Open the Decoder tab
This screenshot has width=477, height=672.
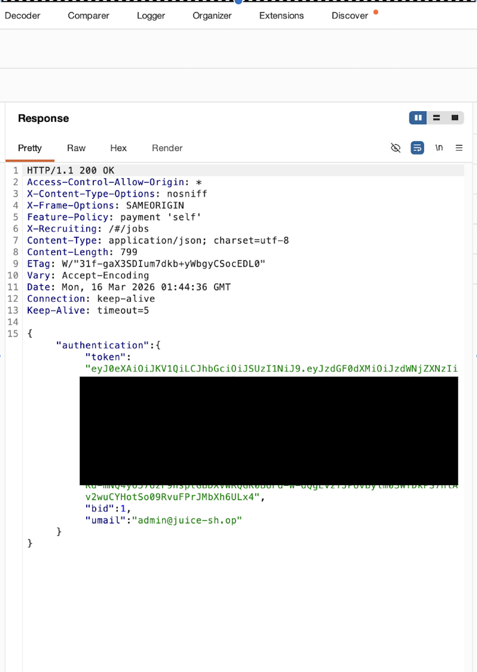[x=23, y=15]
